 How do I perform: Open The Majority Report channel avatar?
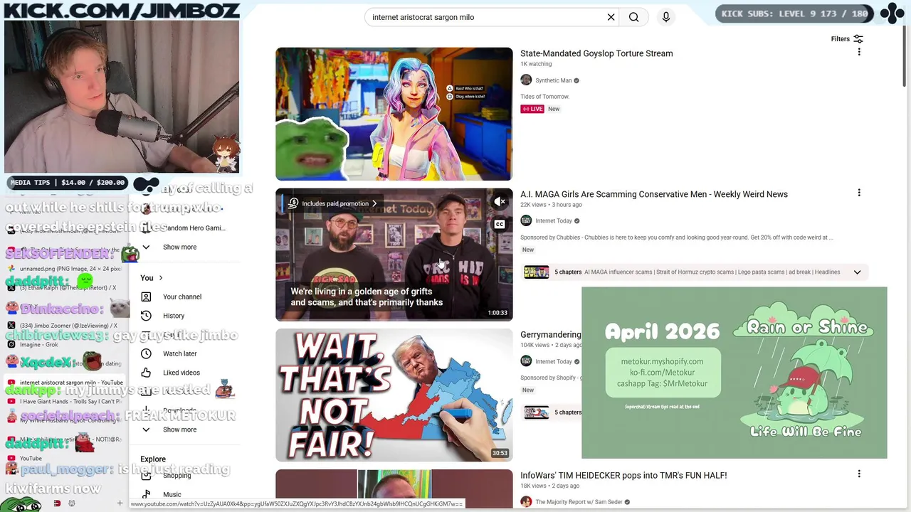click(x=526, y=502)
